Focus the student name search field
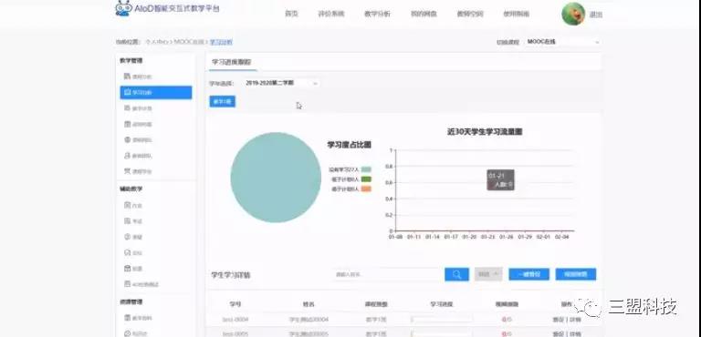 coord(387,274)
